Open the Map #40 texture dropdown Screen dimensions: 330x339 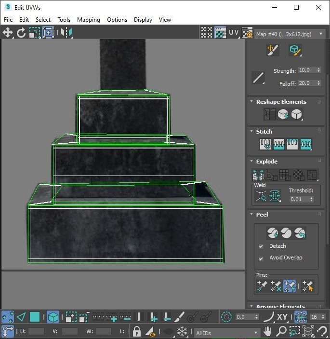(x=290, y=34)
